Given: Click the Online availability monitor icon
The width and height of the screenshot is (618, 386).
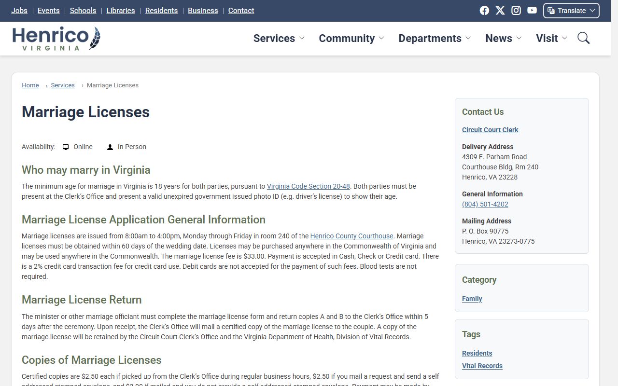Looking at the screenshot, I should pyautogui.click(x=66, y=147).
